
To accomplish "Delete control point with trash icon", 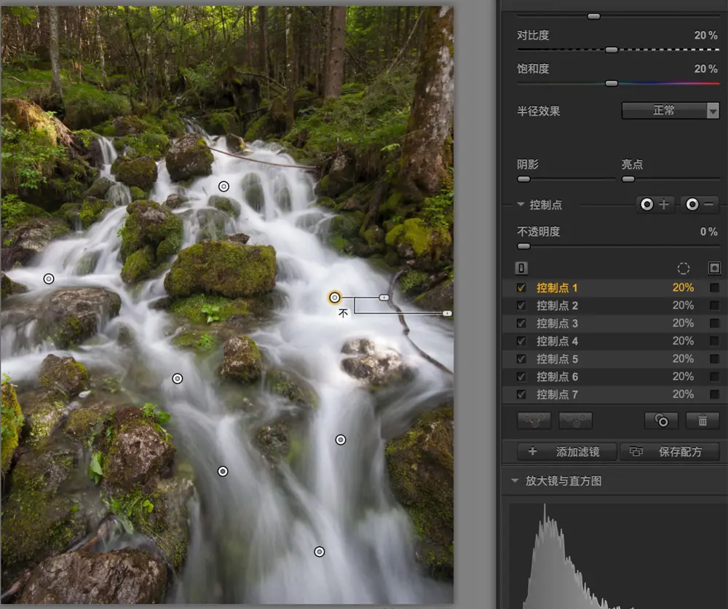I will pos(703,421).
